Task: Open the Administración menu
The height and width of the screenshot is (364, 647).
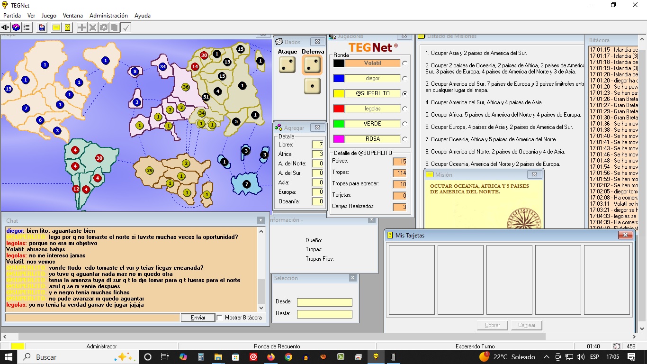Action: pyautogui.click(x=108, y=16)
